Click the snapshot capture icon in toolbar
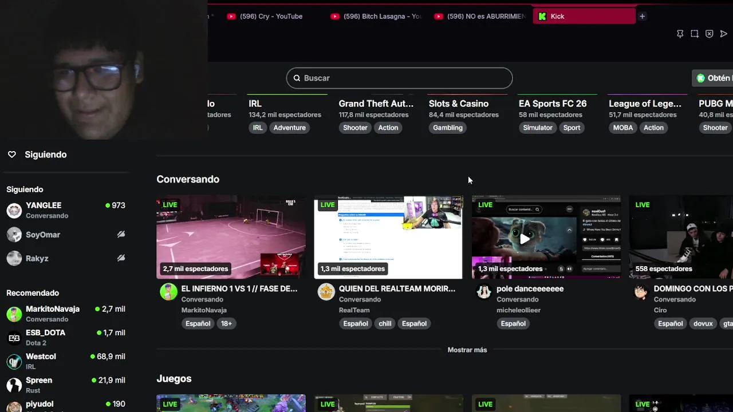Image resolution: width=733 pixels, height=412 pixels. tap(695, 34)
